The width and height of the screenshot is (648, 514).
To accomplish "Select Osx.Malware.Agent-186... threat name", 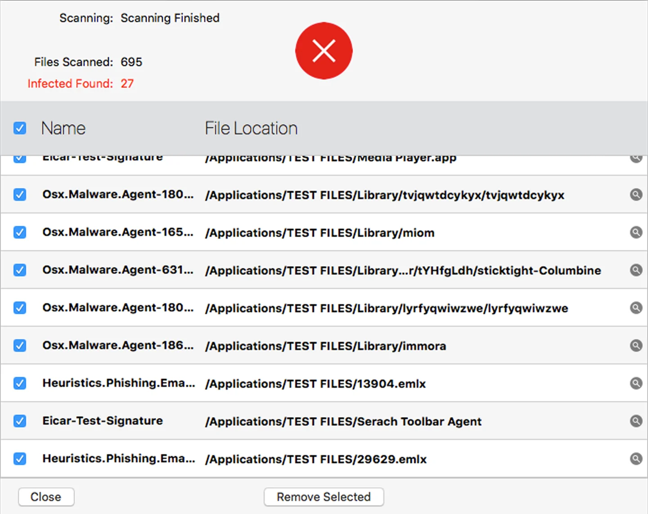I will click(x=118, y=346).
